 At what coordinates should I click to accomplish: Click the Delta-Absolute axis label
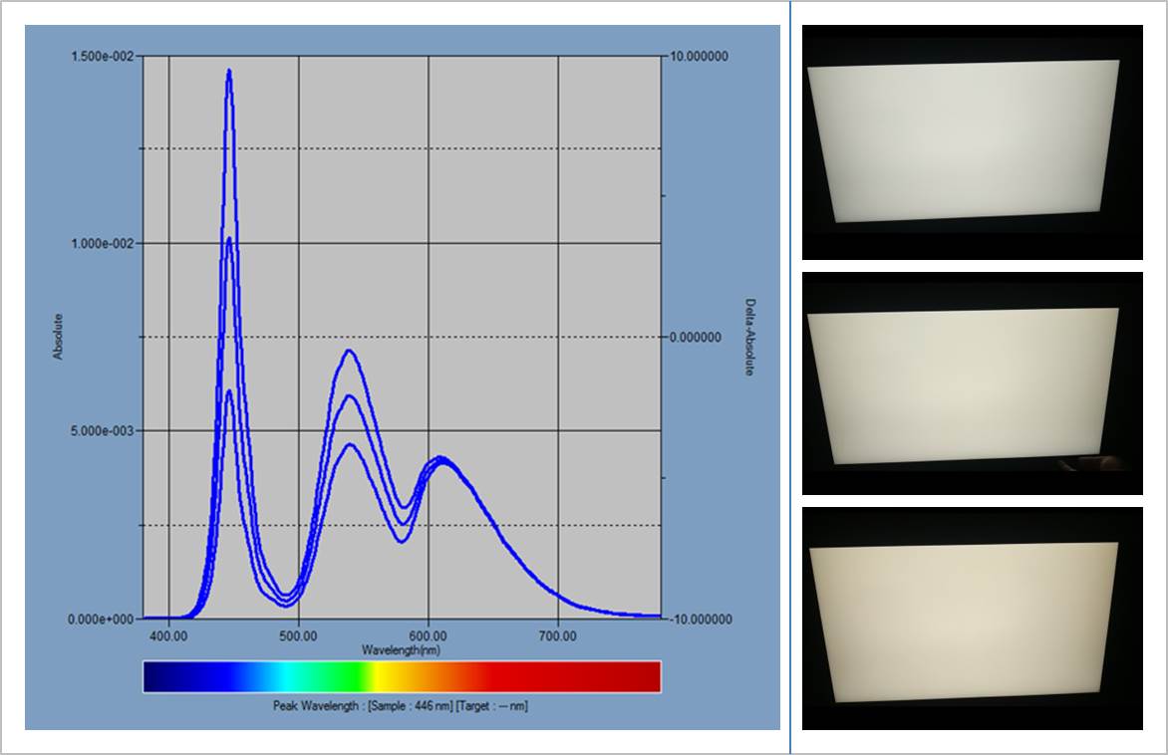pos(750,338)
